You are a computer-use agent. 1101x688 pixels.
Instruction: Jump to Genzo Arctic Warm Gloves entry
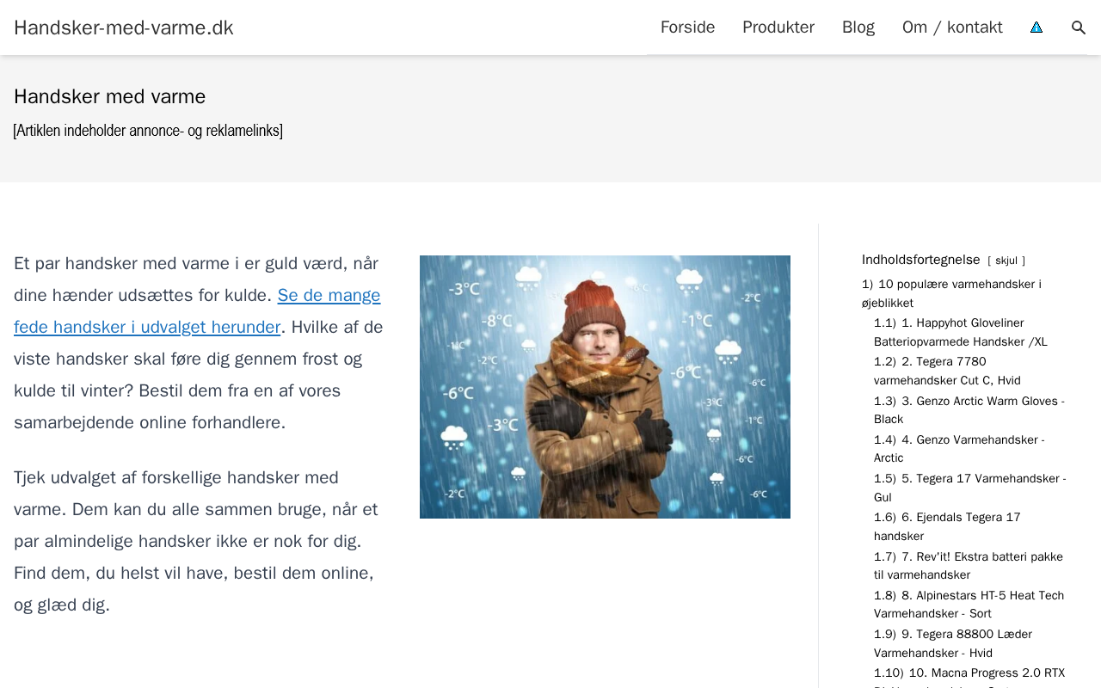click(969, 409)
